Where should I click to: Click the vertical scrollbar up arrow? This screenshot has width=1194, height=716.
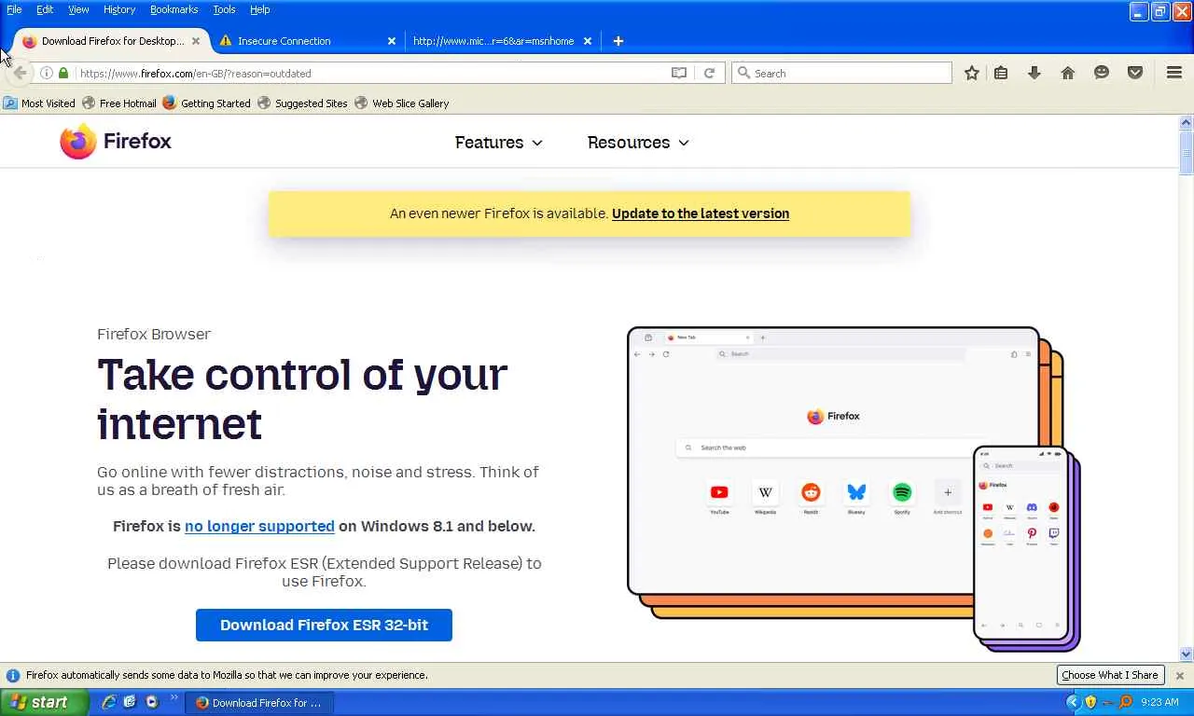(x=1187, y=122)
